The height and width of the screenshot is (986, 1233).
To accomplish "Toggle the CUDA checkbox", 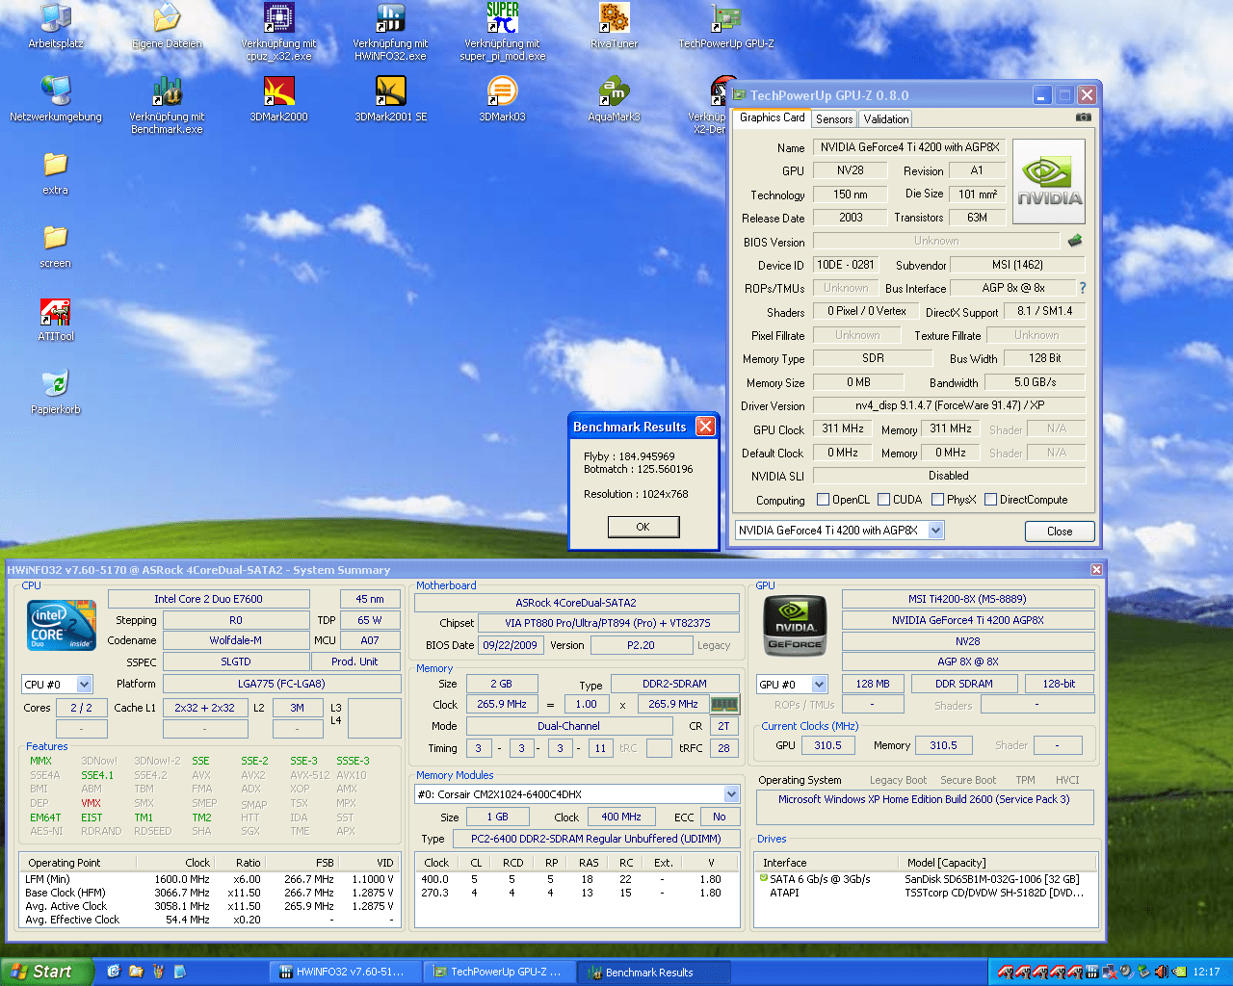I will coord(883,500).
